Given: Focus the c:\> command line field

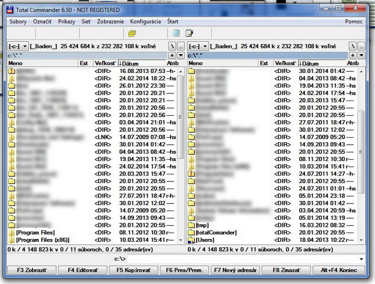Looking at the screenshot, I should (x=243, y=259).
